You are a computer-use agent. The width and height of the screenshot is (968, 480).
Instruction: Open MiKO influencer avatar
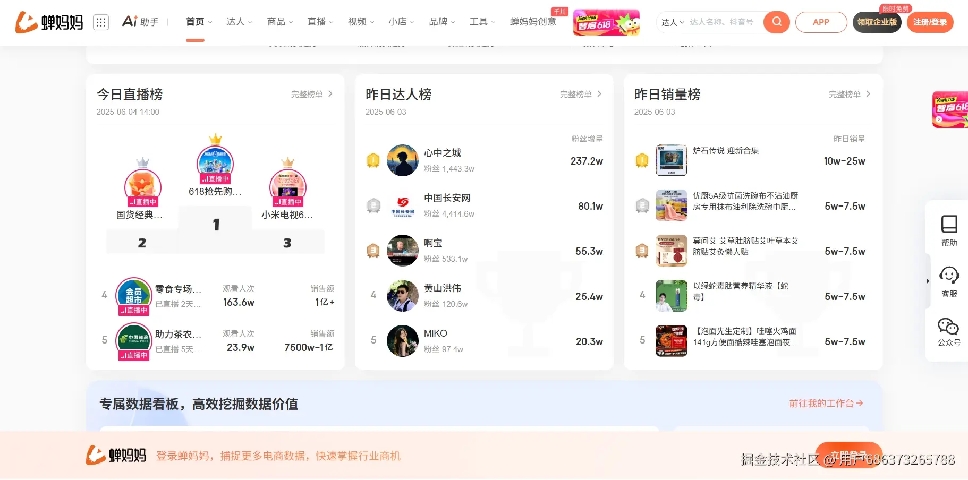coord(403,341)
